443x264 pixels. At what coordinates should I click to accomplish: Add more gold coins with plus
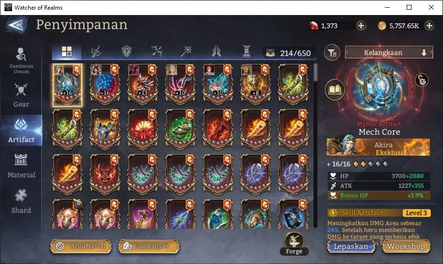click(429, 26)
